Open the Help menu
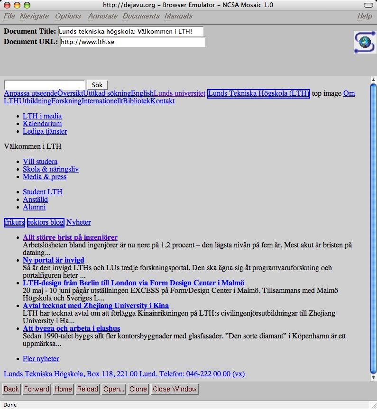Screen dimensions: 377x409 365,16
